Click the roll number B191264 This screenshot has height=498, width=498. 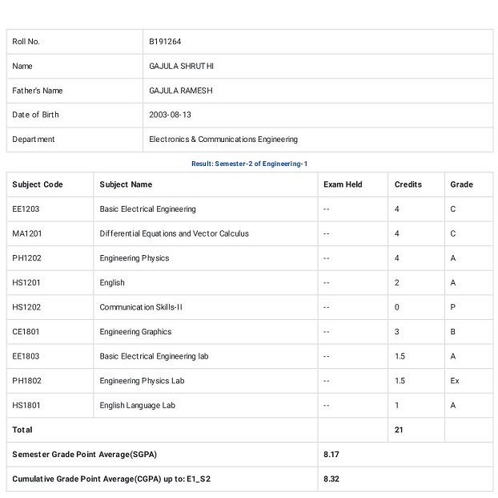165,42
